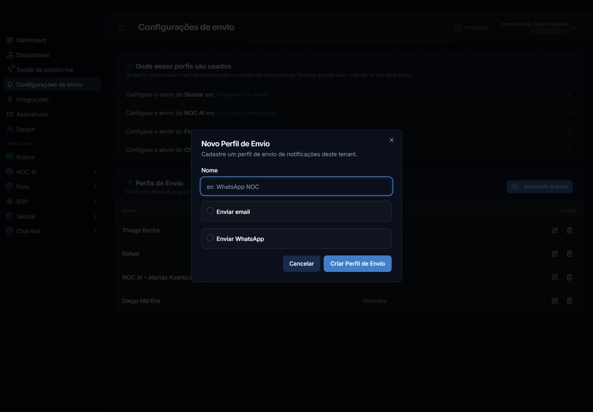Image resolution: width=593 pixels, height=412 pixels.
Task: Edit the Thiago Rocha profile
Action: [x=555, y=230]
